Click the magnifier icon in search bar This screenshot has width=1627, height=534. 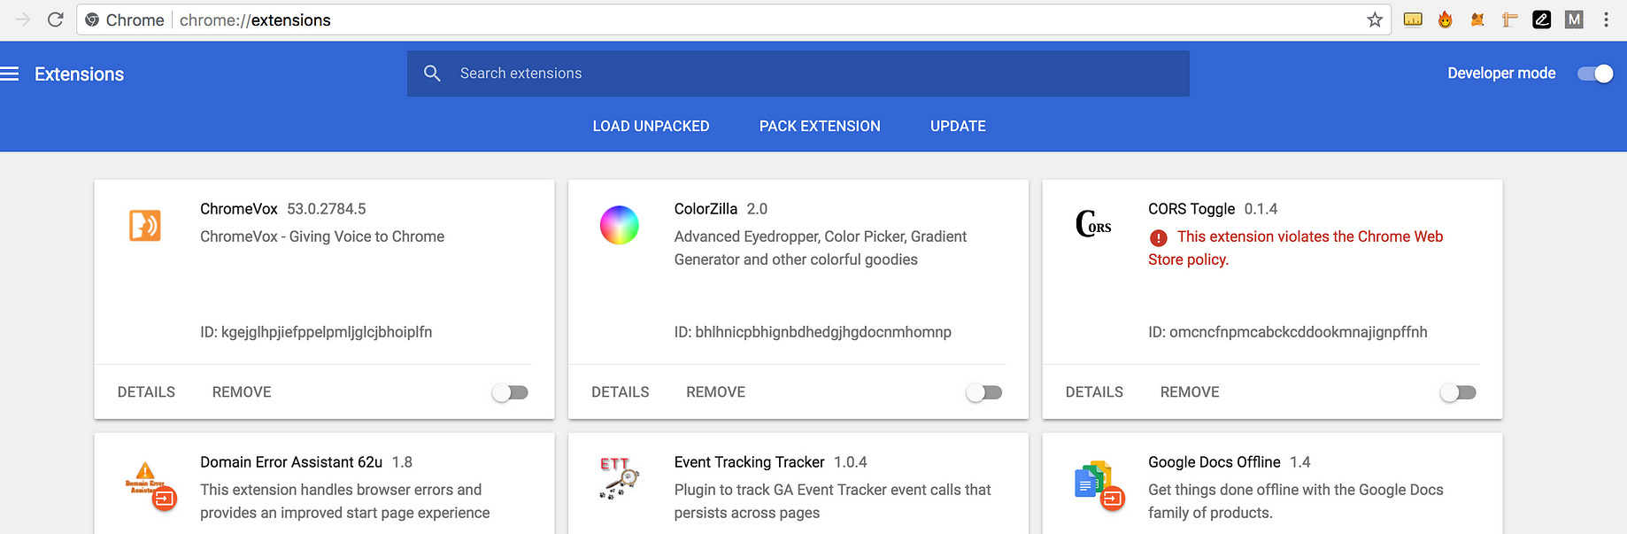[x=432, y=74]
